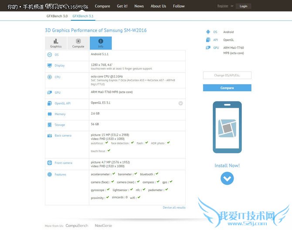Select the GFXBench 3.1 tab
This screenshot has width=292, height=230.
pos(83,16)
